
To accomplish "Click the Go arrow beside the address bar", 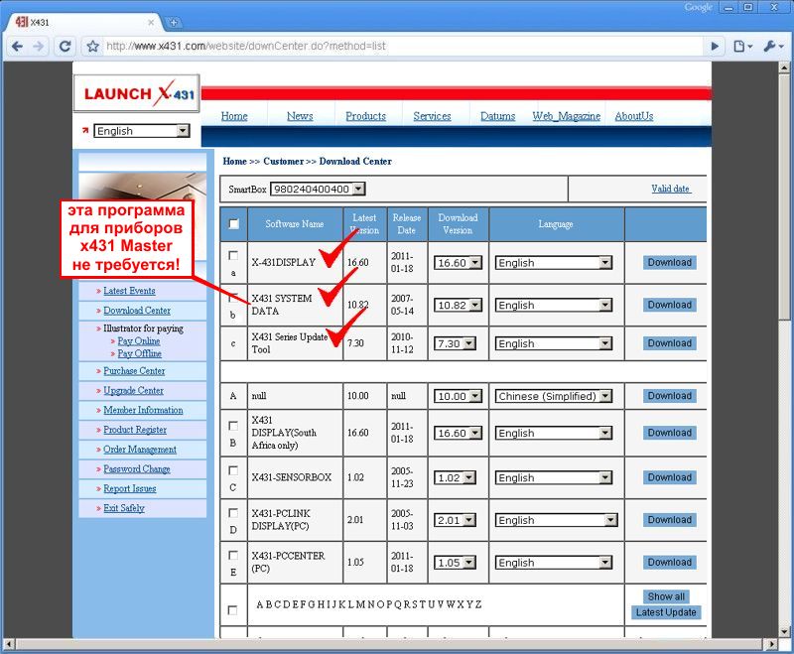I will click(x=715, y=47).
